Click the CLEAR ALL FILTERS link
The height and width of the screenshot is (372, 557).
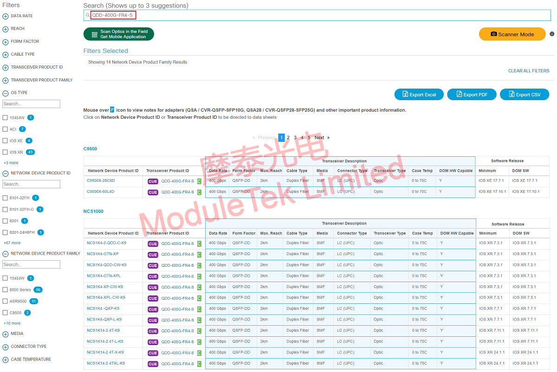(x=529, y=71)
